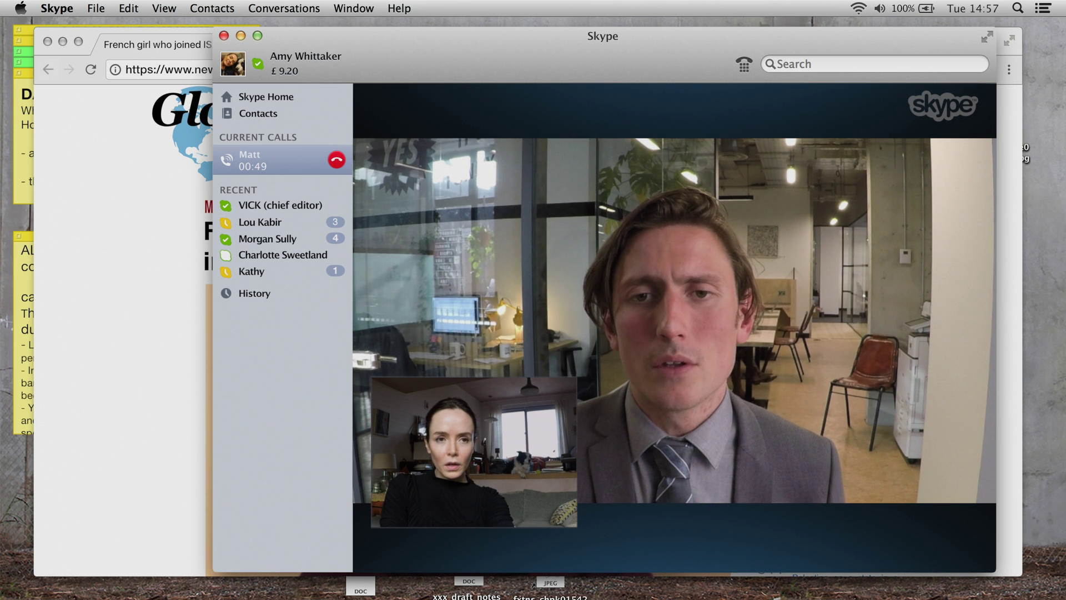The height and width of the screenshot is (600, 1066).
Task: View site info icon in address bar
Action: (x=115, y=69)
